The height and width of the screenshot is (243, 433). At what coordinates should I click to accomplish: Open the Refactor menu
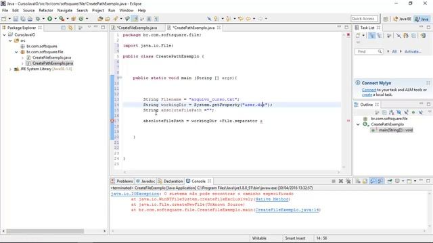[46, 11]
